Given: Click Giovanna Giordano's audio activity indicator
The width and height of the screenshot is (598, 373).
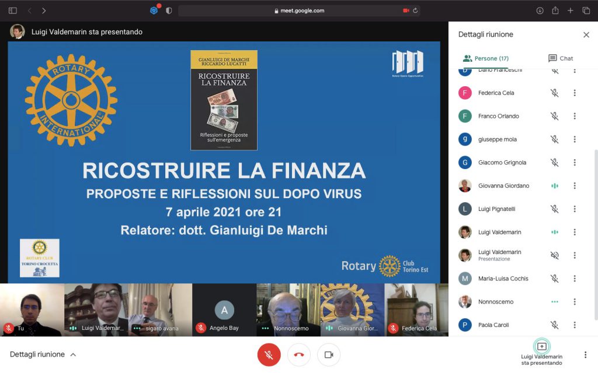Looking at the screenshot, I should pos(555,186).
